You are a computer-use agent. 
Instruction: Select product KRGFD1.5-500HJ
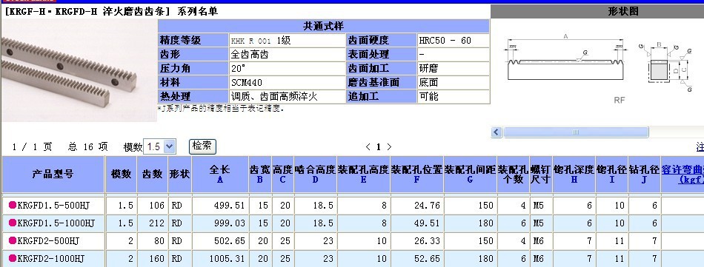pos(53,206)
